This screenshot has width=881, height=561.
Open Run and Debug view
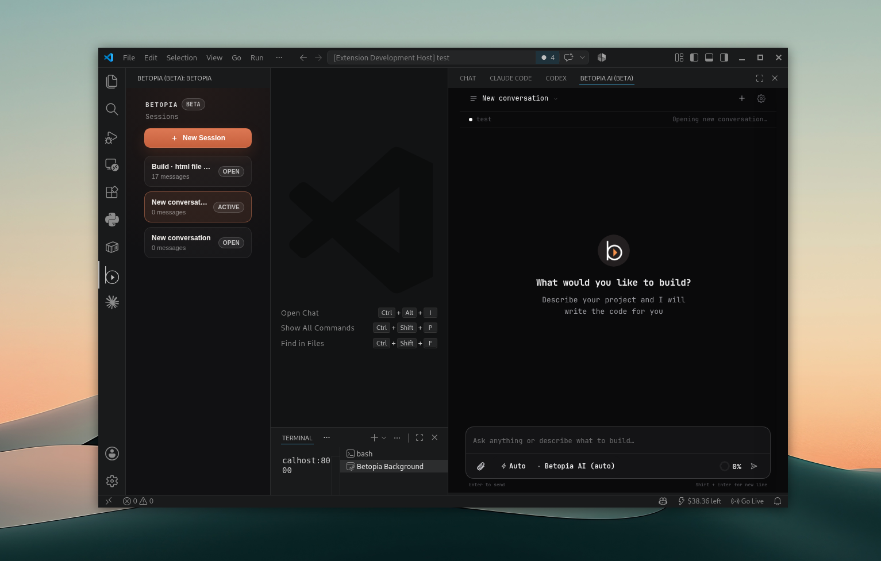tap(112, 137)
